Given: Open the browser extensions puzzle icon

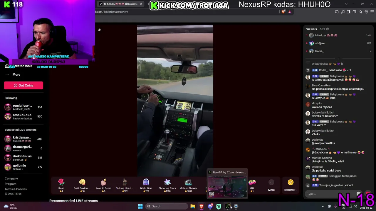Looking at the screenshot, I should coord(337,12).
